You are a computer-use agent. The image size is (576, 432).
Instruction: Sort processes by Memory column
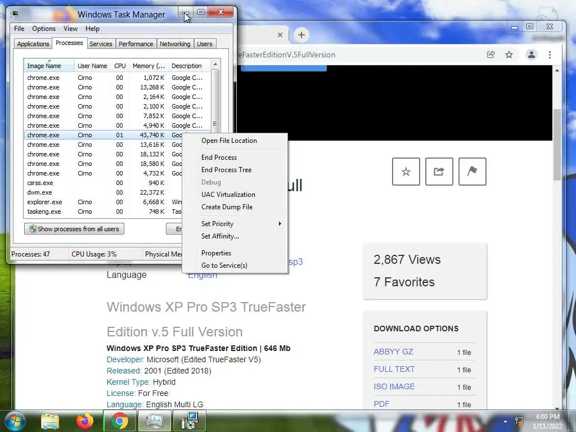148,66
